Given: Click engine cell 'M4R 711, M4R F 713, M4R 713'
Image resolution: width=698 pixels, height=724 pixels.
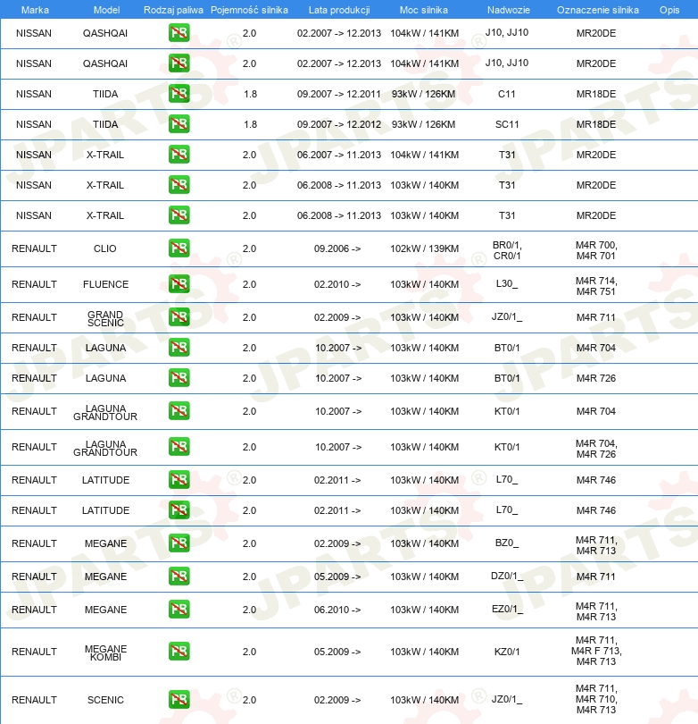Looking at the screenshot, I should click(x=596, y=651).
